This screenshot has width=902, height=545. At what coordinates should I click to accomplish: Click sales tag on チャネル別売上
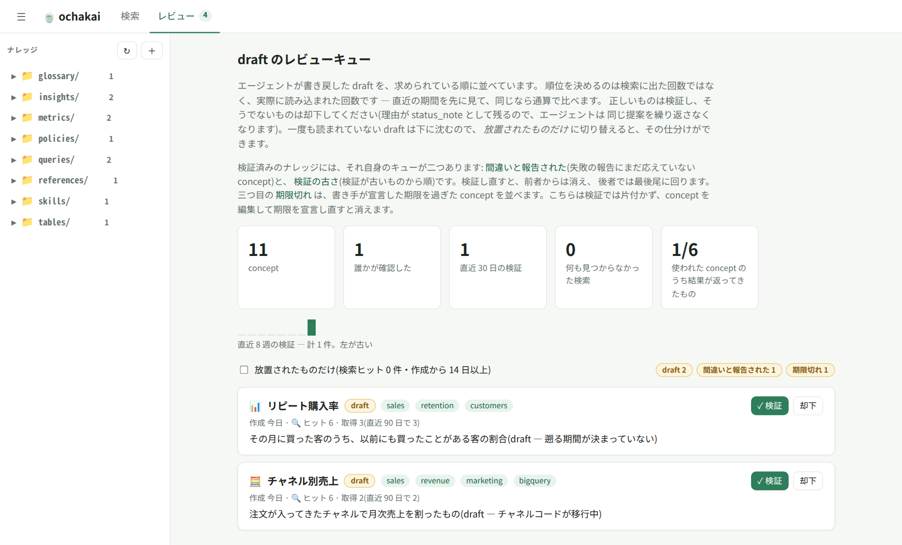pyautogui.click(x=395, y=481)
